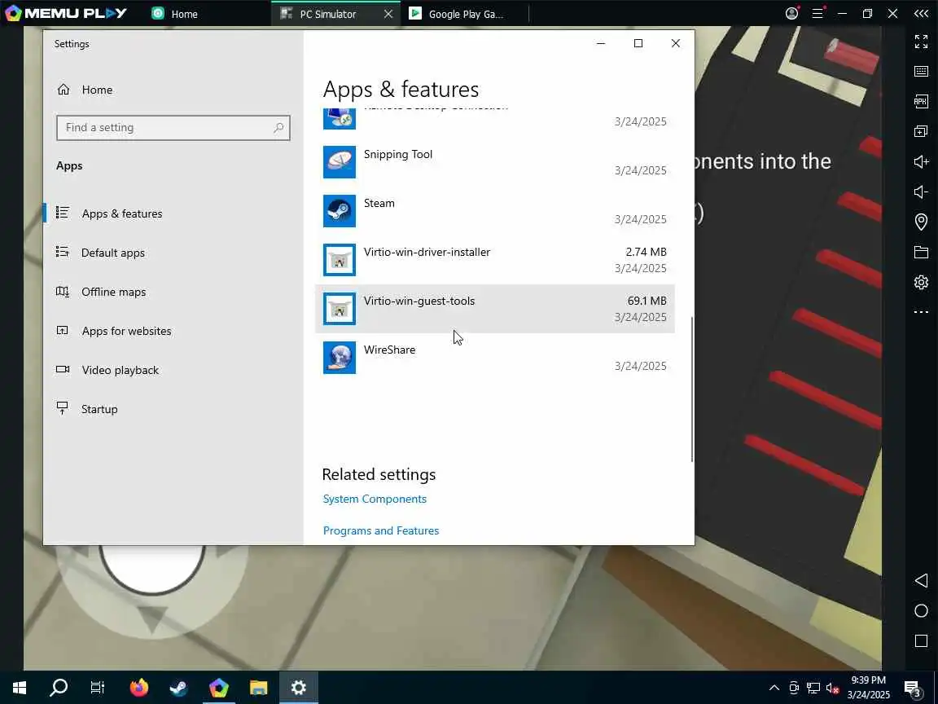Open MEmu account profile icon

tap(791, 13)
